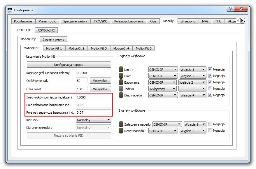Toggle Negacja checkbox for Błąd napędu
This screenshot has width=256, height=169.
[x=210, y=95]
